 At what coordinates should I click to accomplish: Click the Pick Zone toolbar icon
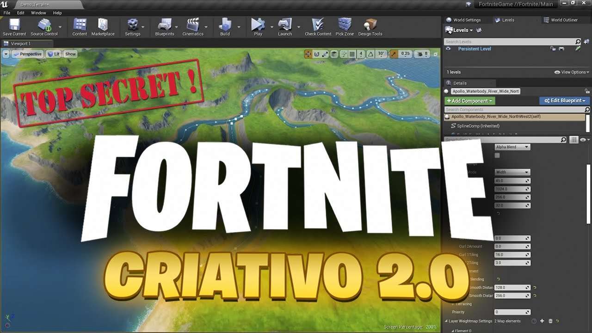[345, 27]
